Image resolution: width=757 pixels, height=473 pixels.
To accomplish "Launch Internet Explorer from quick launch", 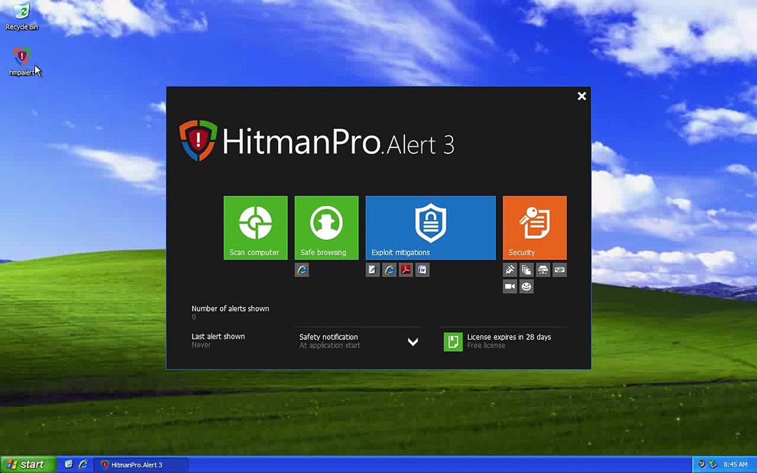I will (83, 464).
